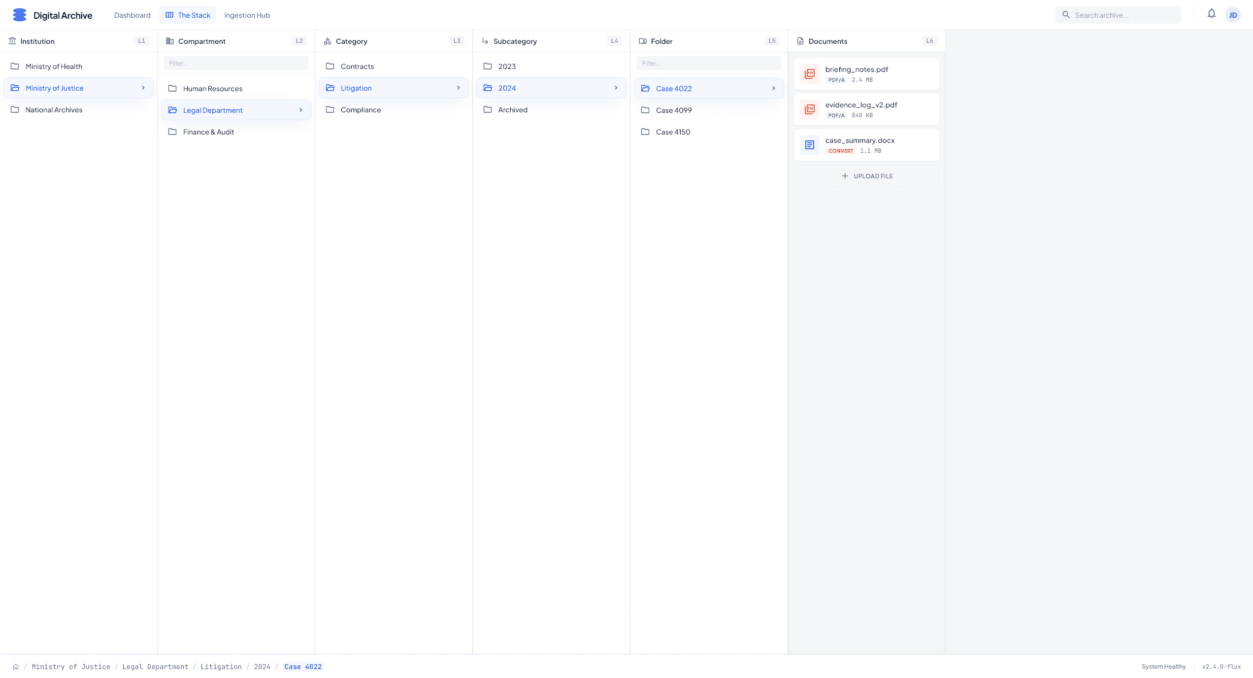
Task: Switch to the Dashboard tab
Action: (x=132, y=15)
